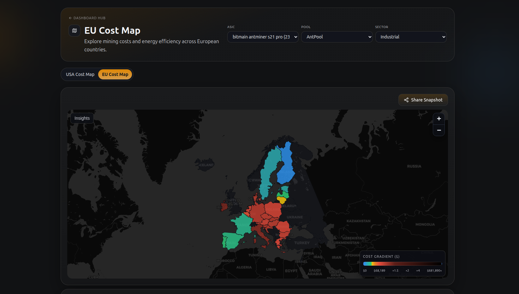Screen dimensions: 519x294
Task: Click the back arrow next to DASHBOARD HUB
Action: [70, 18]
